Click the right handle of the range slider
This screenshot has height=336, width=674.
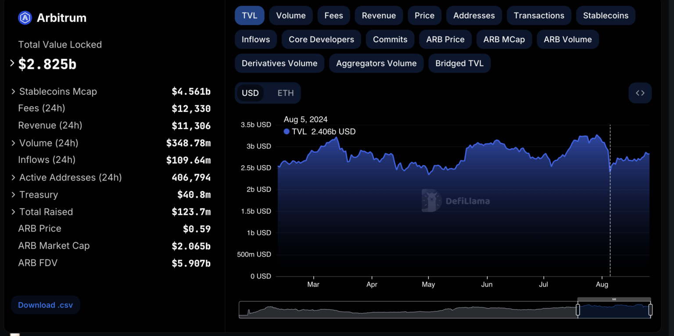[x=650, y=310]
